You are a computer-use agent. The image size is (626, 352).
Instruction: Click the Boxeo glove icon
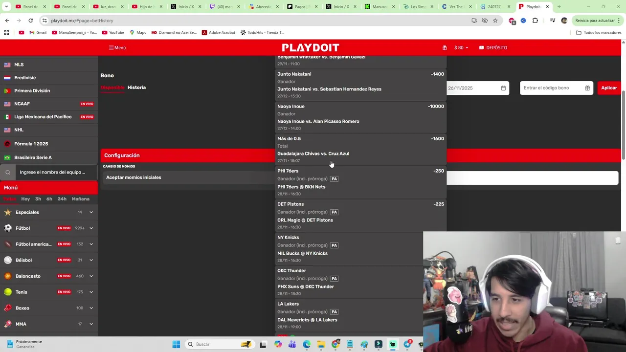8,308
